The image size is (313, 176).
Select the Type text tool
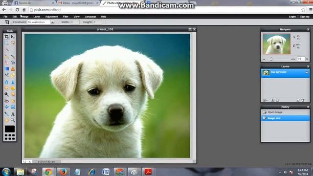point(13,114)
